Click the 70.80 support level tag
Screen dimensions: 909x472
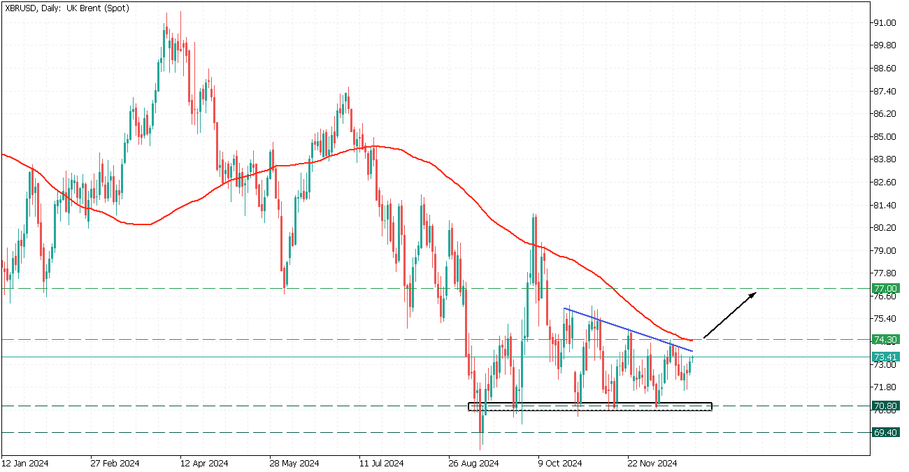tap(885, 406)
